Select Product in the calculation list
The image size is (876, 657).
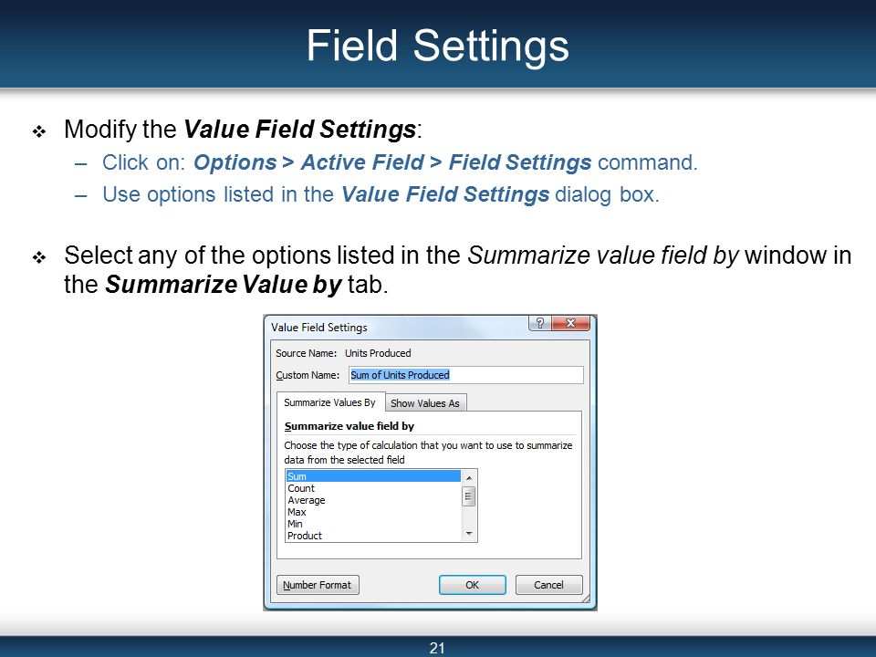click(x=373, y=536)
